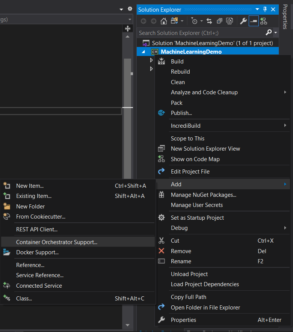
Task: Select New Item... in the Add submenu
Action: (x=78, y=186)
